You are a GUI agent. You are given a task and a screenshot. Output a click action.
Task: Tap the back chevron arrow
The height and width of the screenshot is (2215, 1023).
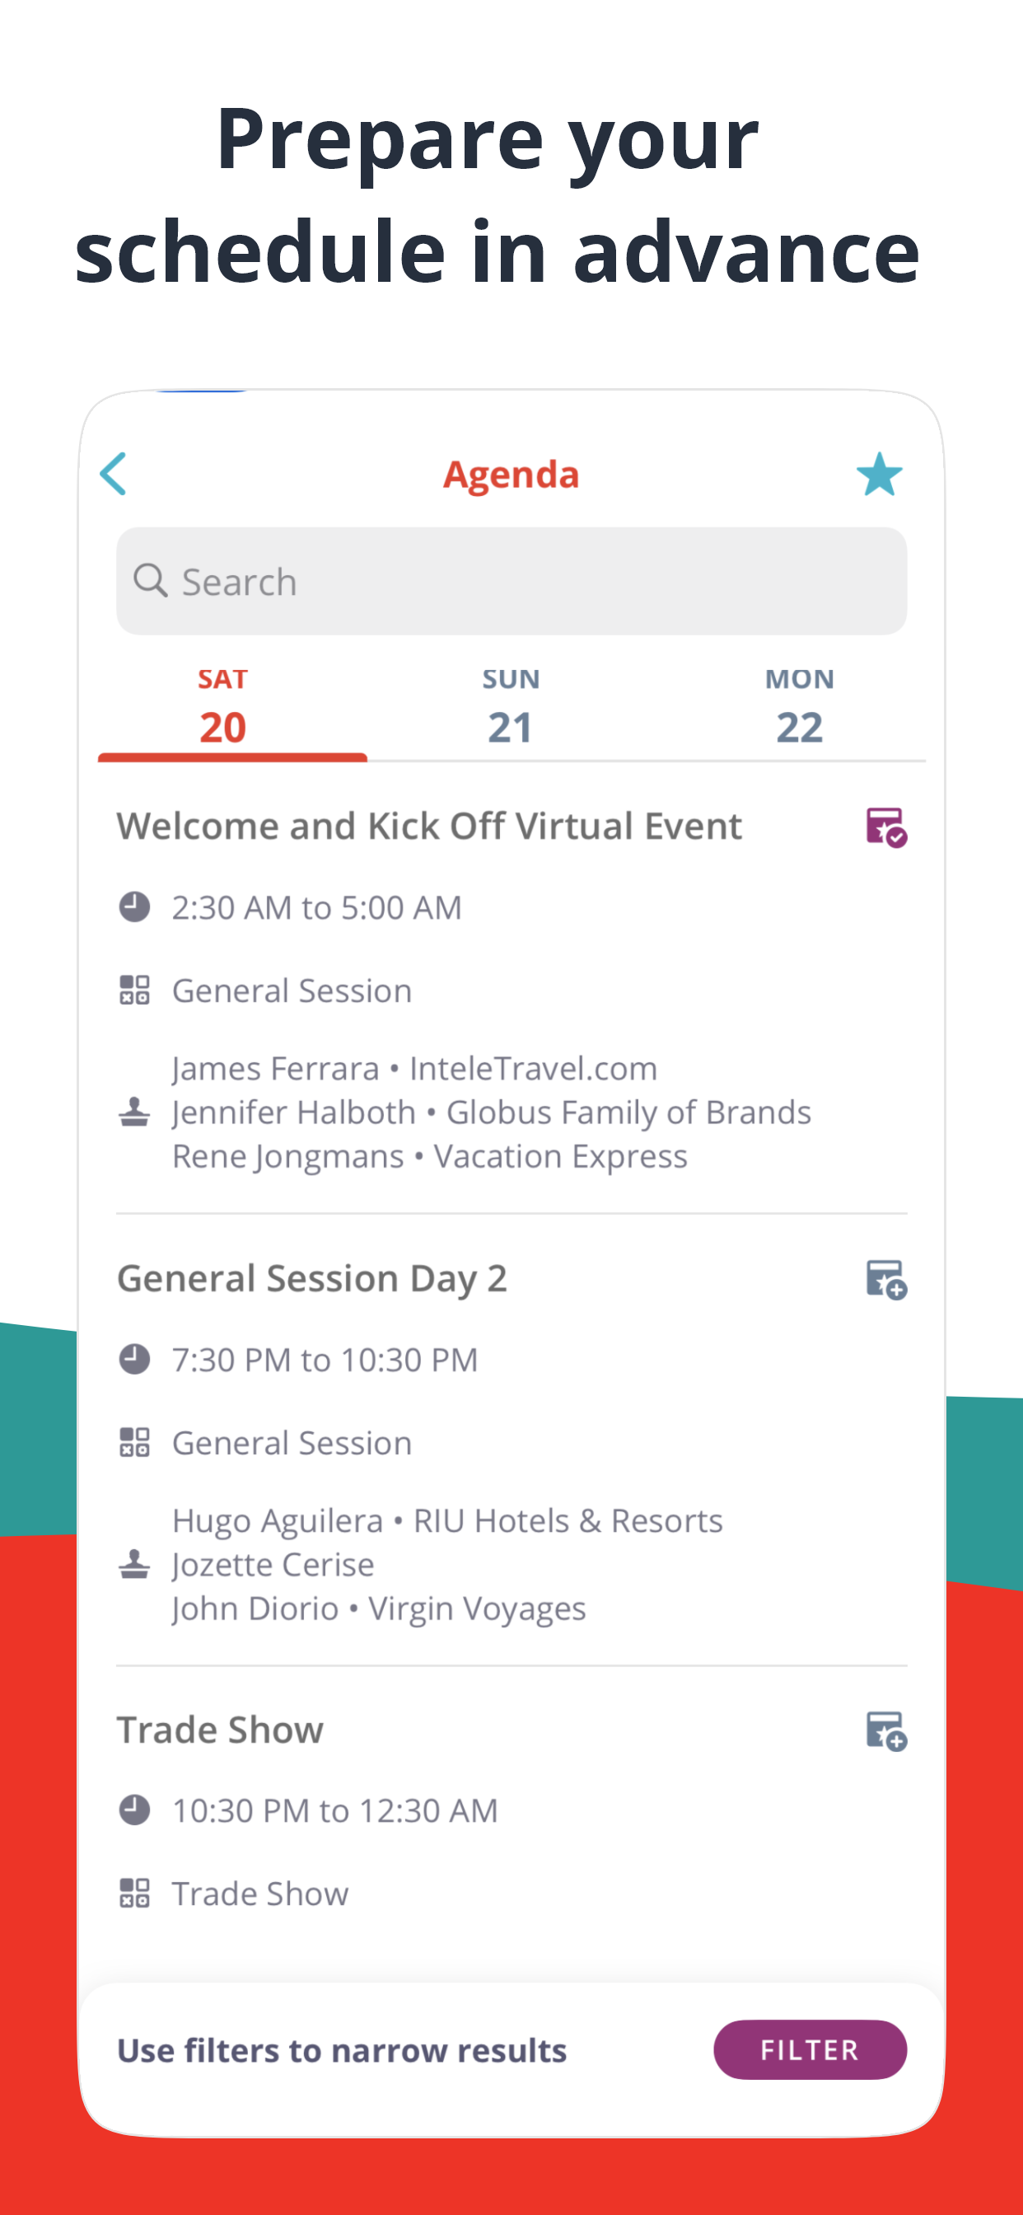[x=114, y=474]
